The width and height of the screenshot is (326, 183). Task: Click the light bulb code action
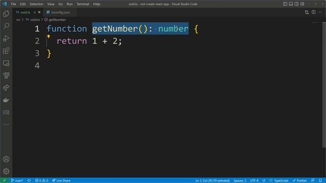tap(48, 37)
